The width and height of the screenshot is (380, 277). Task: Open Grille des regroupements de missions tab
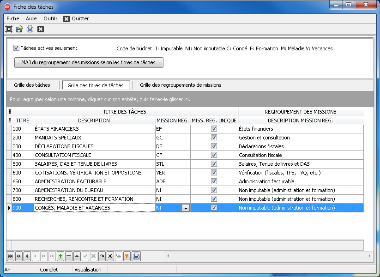tap(181, 85)
